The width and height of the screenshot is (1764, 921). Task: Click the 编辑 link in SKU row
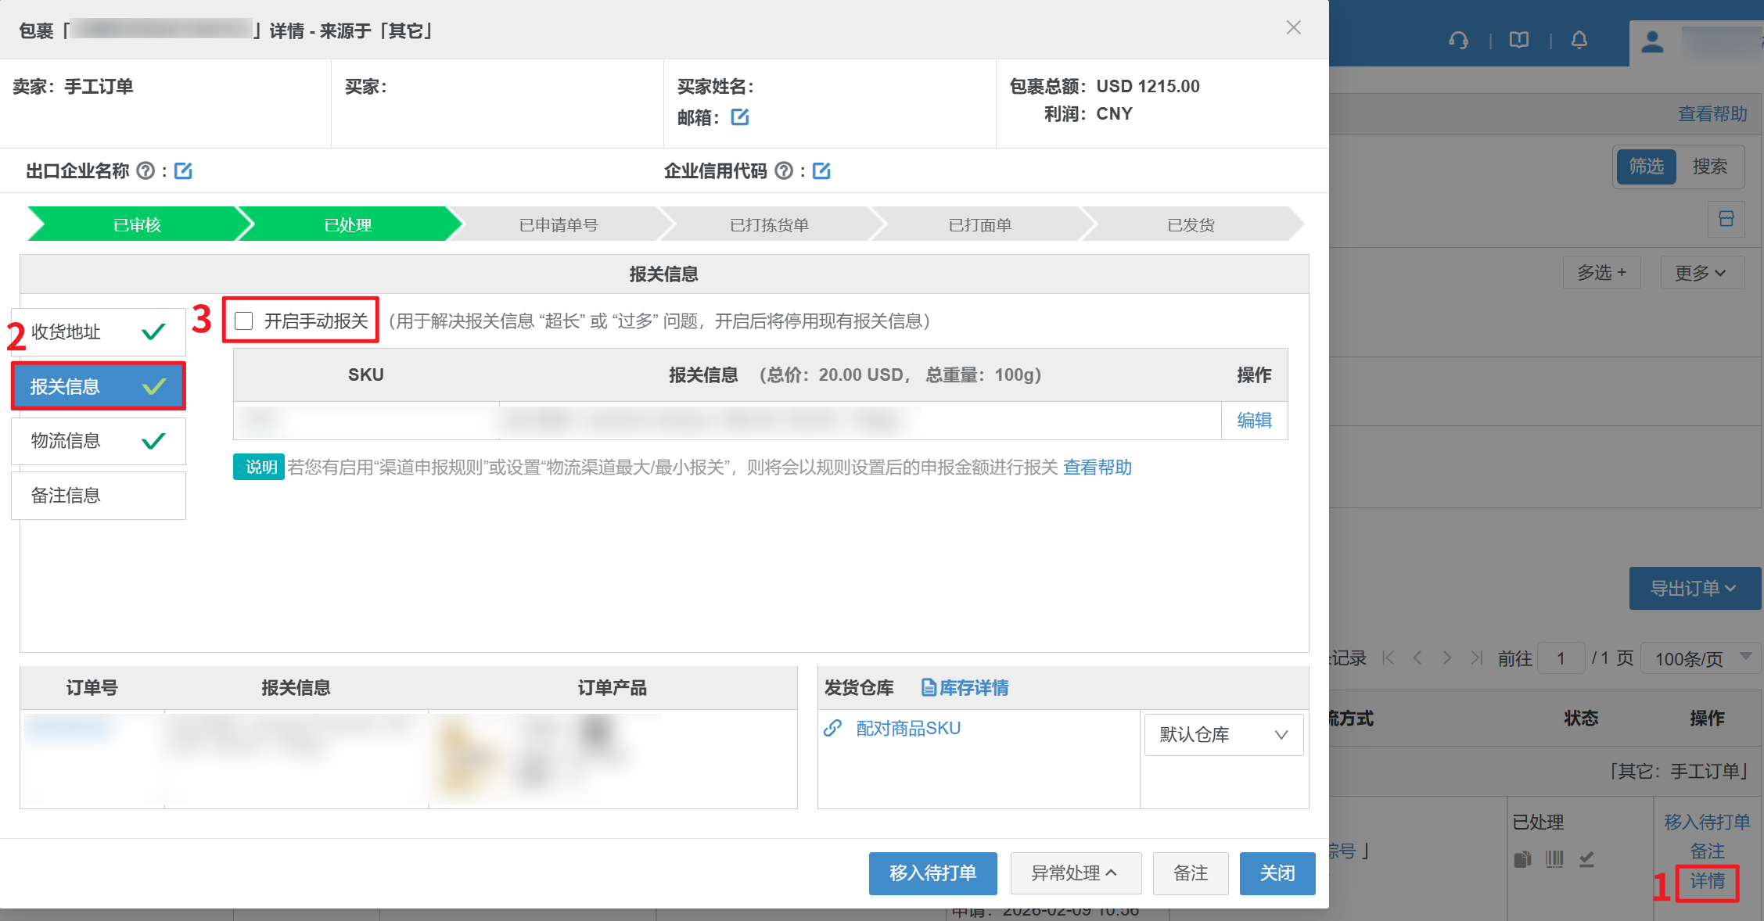pos(1254,421)
